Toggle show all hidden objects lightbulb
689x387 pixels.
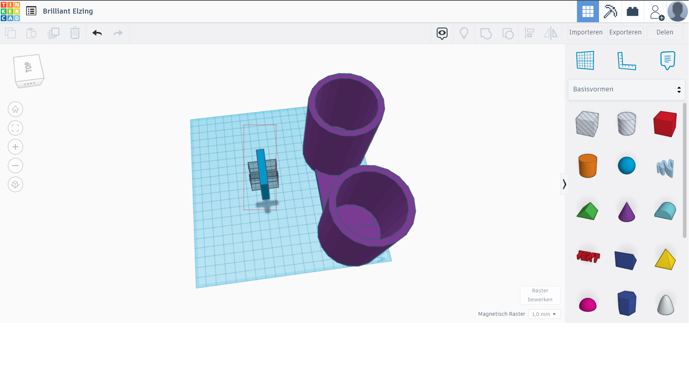coord(464,33)
